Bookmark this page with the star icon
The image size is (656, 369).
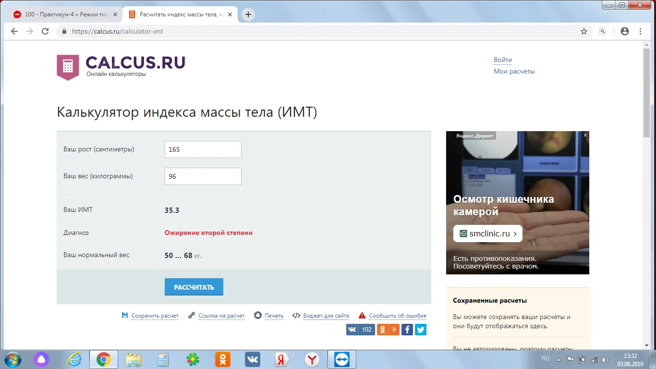pos(584,31)
